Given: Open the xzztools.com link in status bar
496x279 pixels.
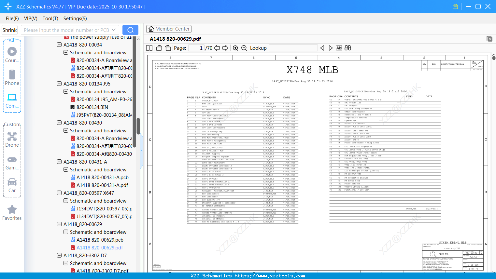Looking at the screenshot, I should [x=270, y=276].
